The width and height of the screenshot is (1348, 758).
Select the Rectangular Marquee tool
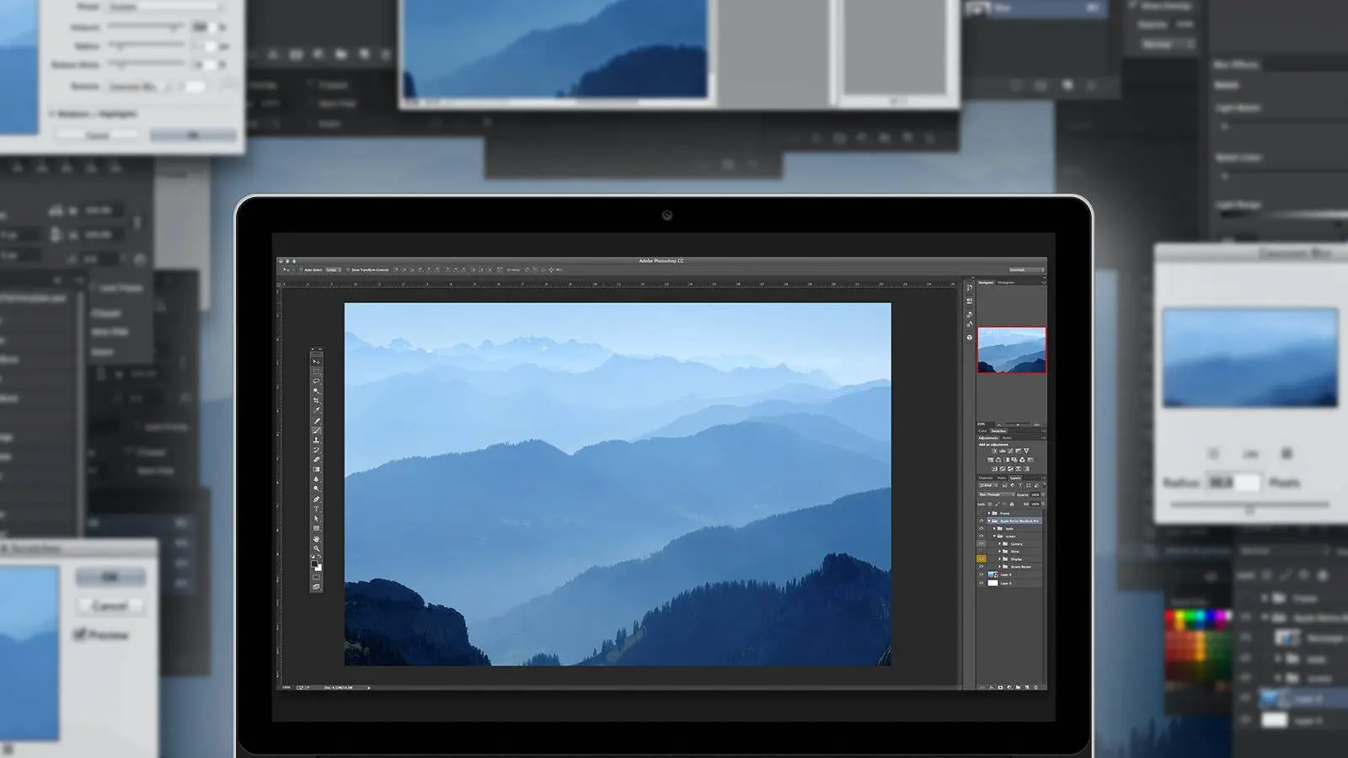(x=316, y=371)
